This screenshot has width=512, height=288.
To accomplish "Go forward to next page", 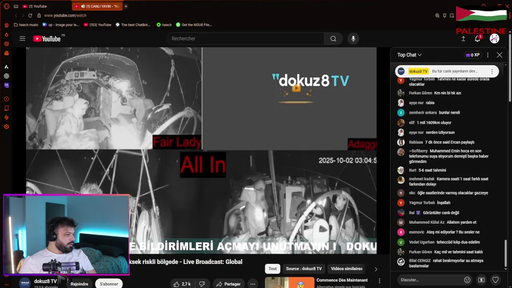I will point(23,16).
